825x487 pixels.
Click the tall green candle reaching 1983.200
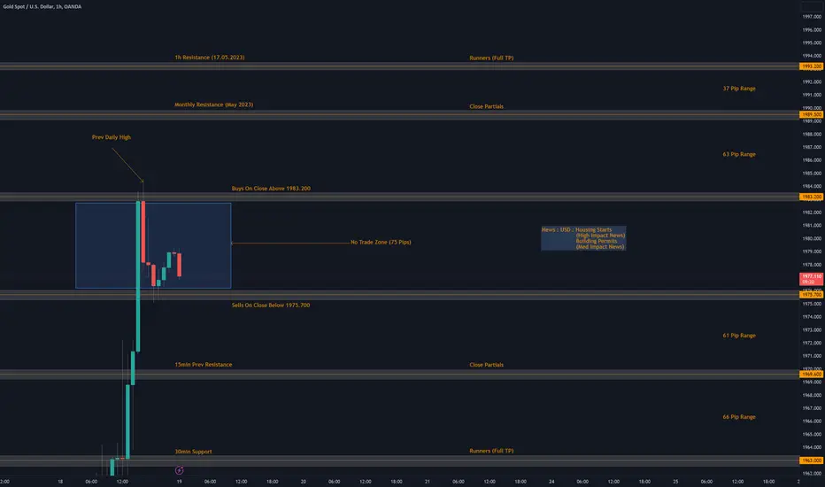(x=138, y=276)
